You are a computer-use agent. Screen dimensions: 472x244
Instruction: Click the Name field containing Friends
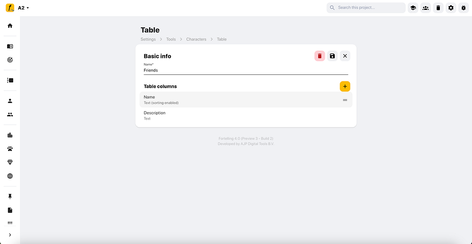[x=245, y=70]
